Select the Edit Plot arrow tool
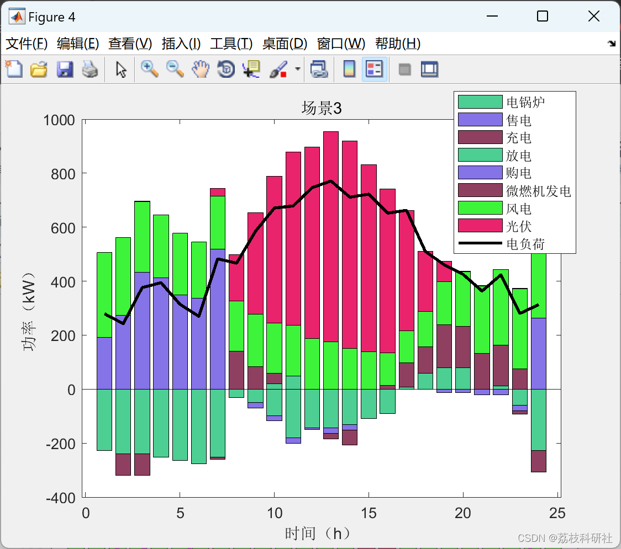 (121, 69)
